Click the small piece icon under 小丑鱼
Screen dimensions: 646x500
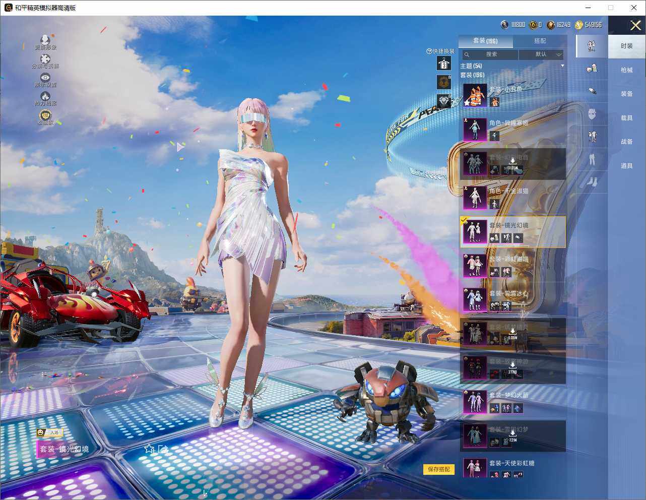[495, 102]
